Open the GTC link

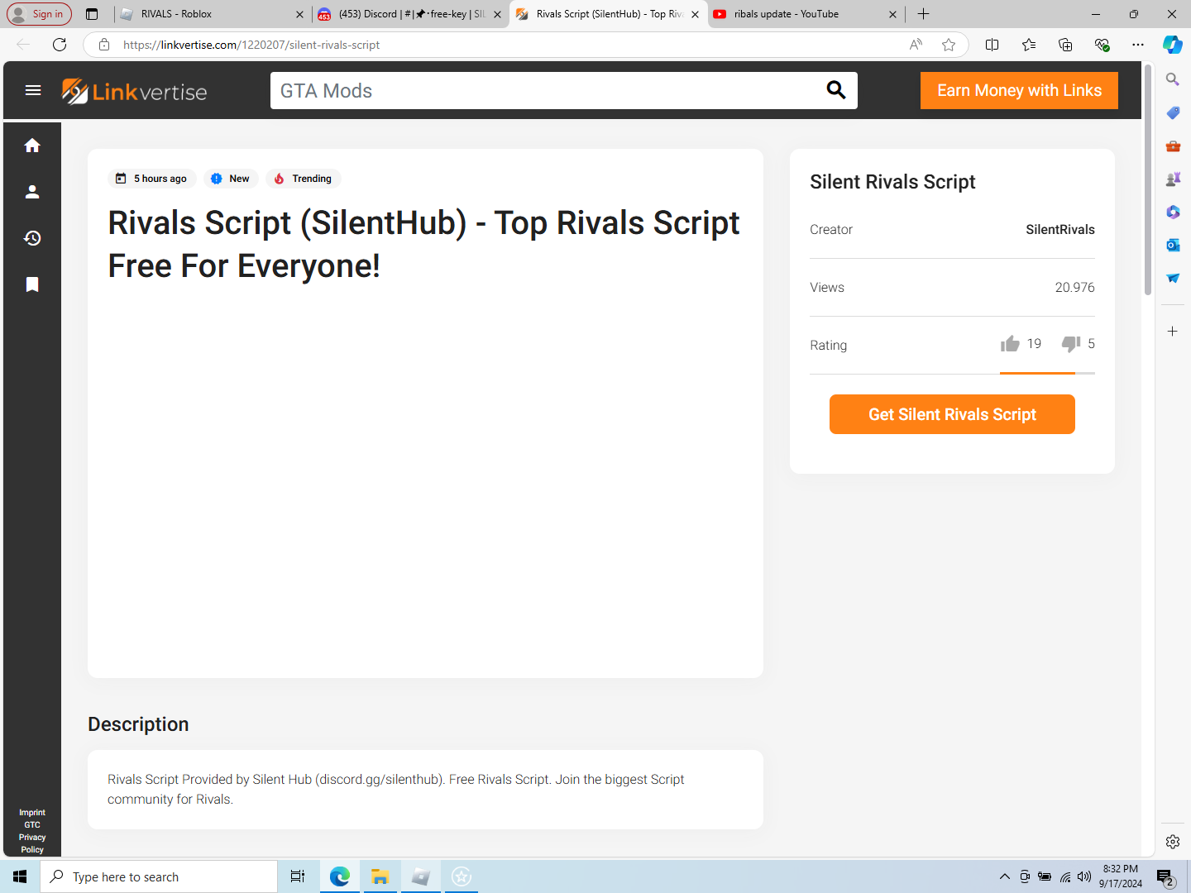32,825
